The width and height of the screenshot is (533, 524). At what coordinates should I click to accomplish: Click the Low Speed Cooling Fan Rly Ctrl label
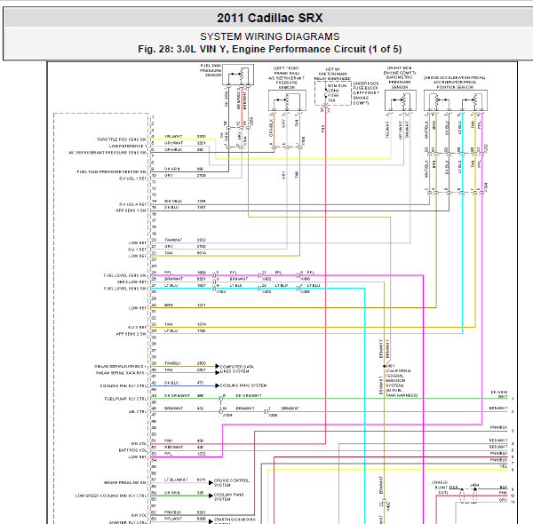tap(111, 496)
